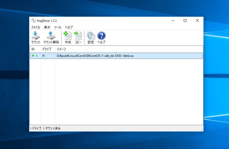The height and width of the screenshot is (149, 229).
Task: Select the CentOS-7 ISO image path entry
Action: pos(95,56)
